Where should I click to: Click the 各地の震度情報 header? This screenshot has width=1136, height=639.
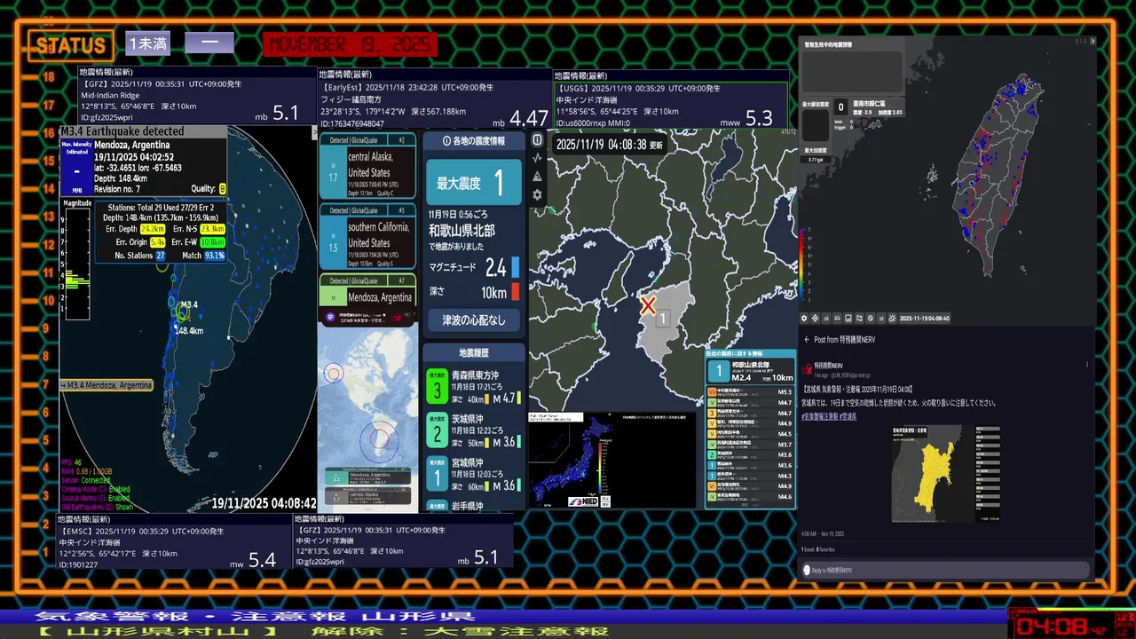pyautogui.click(x=473, y=140)
